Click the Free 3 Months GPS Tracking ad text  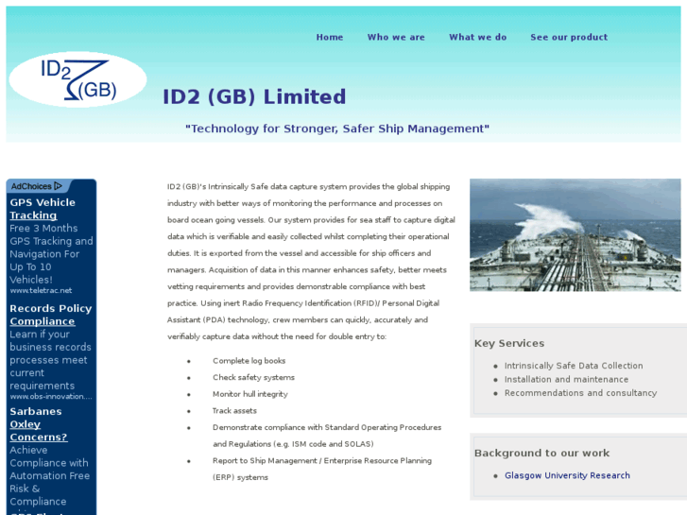pos(51,254)
